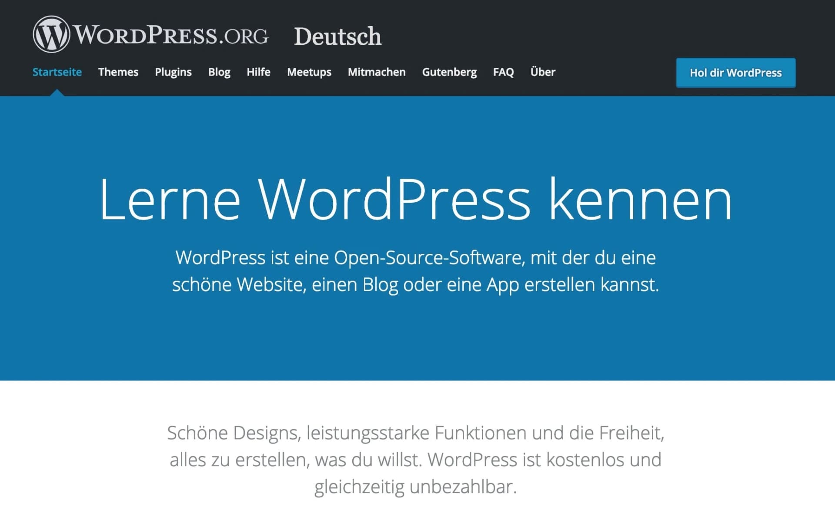This screenshot has width=835, height=520.
Task: Open the Gutenberg page
Action: pyautogui.click(x=449, y=72)
